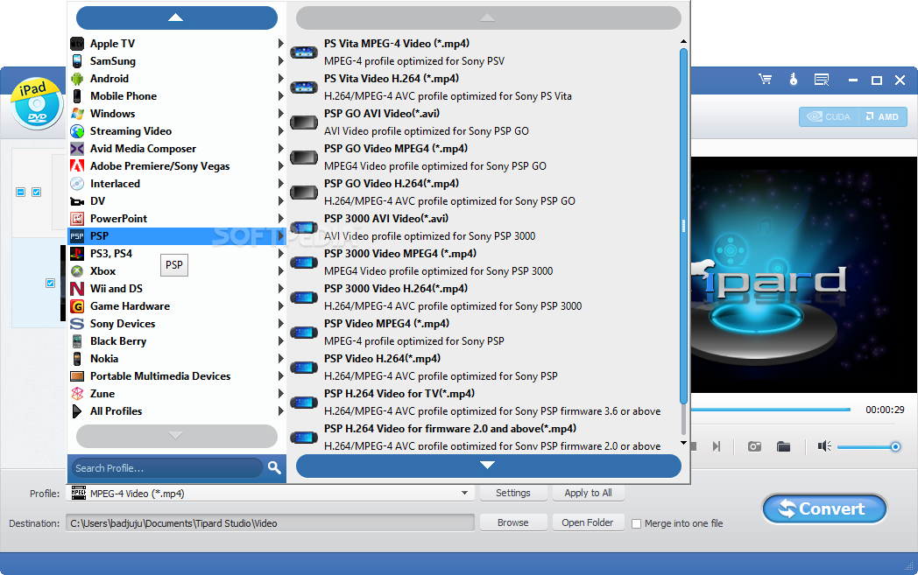The height and width of the screenshot is (575, 918).
Task: Click Apply to All
Action: (588, 493)
